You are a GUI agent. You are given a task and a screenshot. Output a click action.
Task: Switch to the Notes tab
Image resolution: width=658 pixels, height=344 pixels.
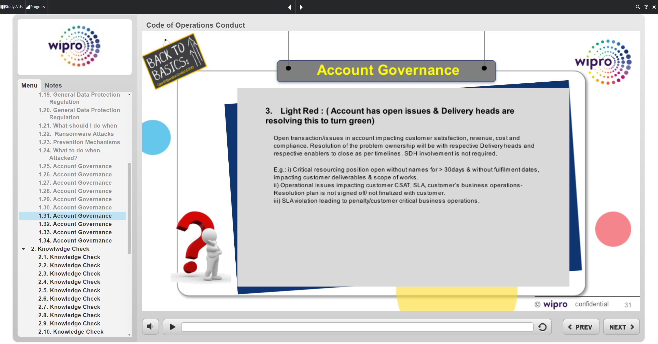coord(53,85)
